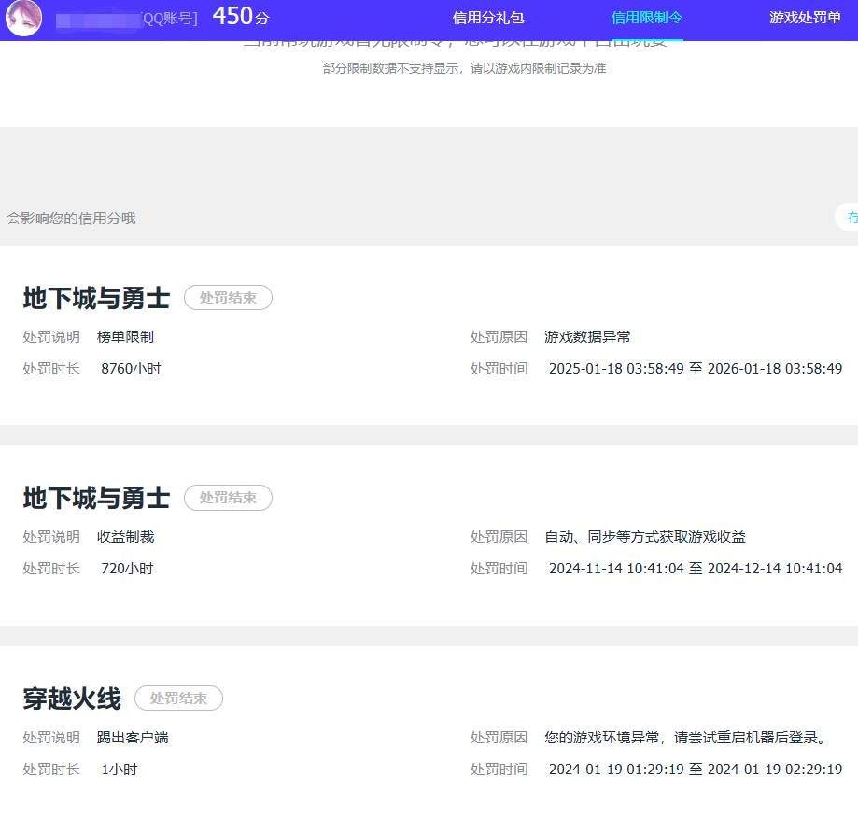
Task: Select the 会影响您的信用分哦 notice text
Action: tap(71, 218)
